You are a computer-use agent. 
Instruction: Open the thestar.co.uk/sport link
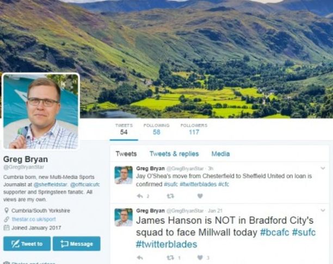point(34,219)
